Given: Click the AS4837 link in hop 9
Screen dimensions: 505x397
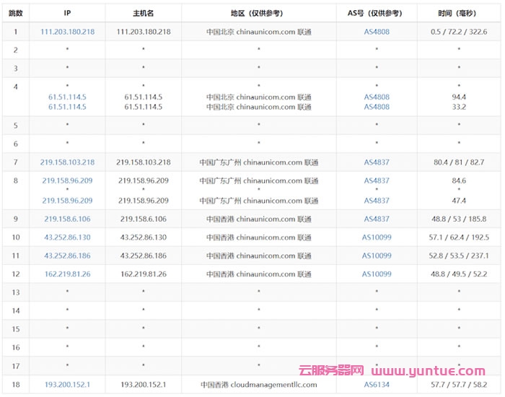Looking at the screenshot, I should click(376, 219).
